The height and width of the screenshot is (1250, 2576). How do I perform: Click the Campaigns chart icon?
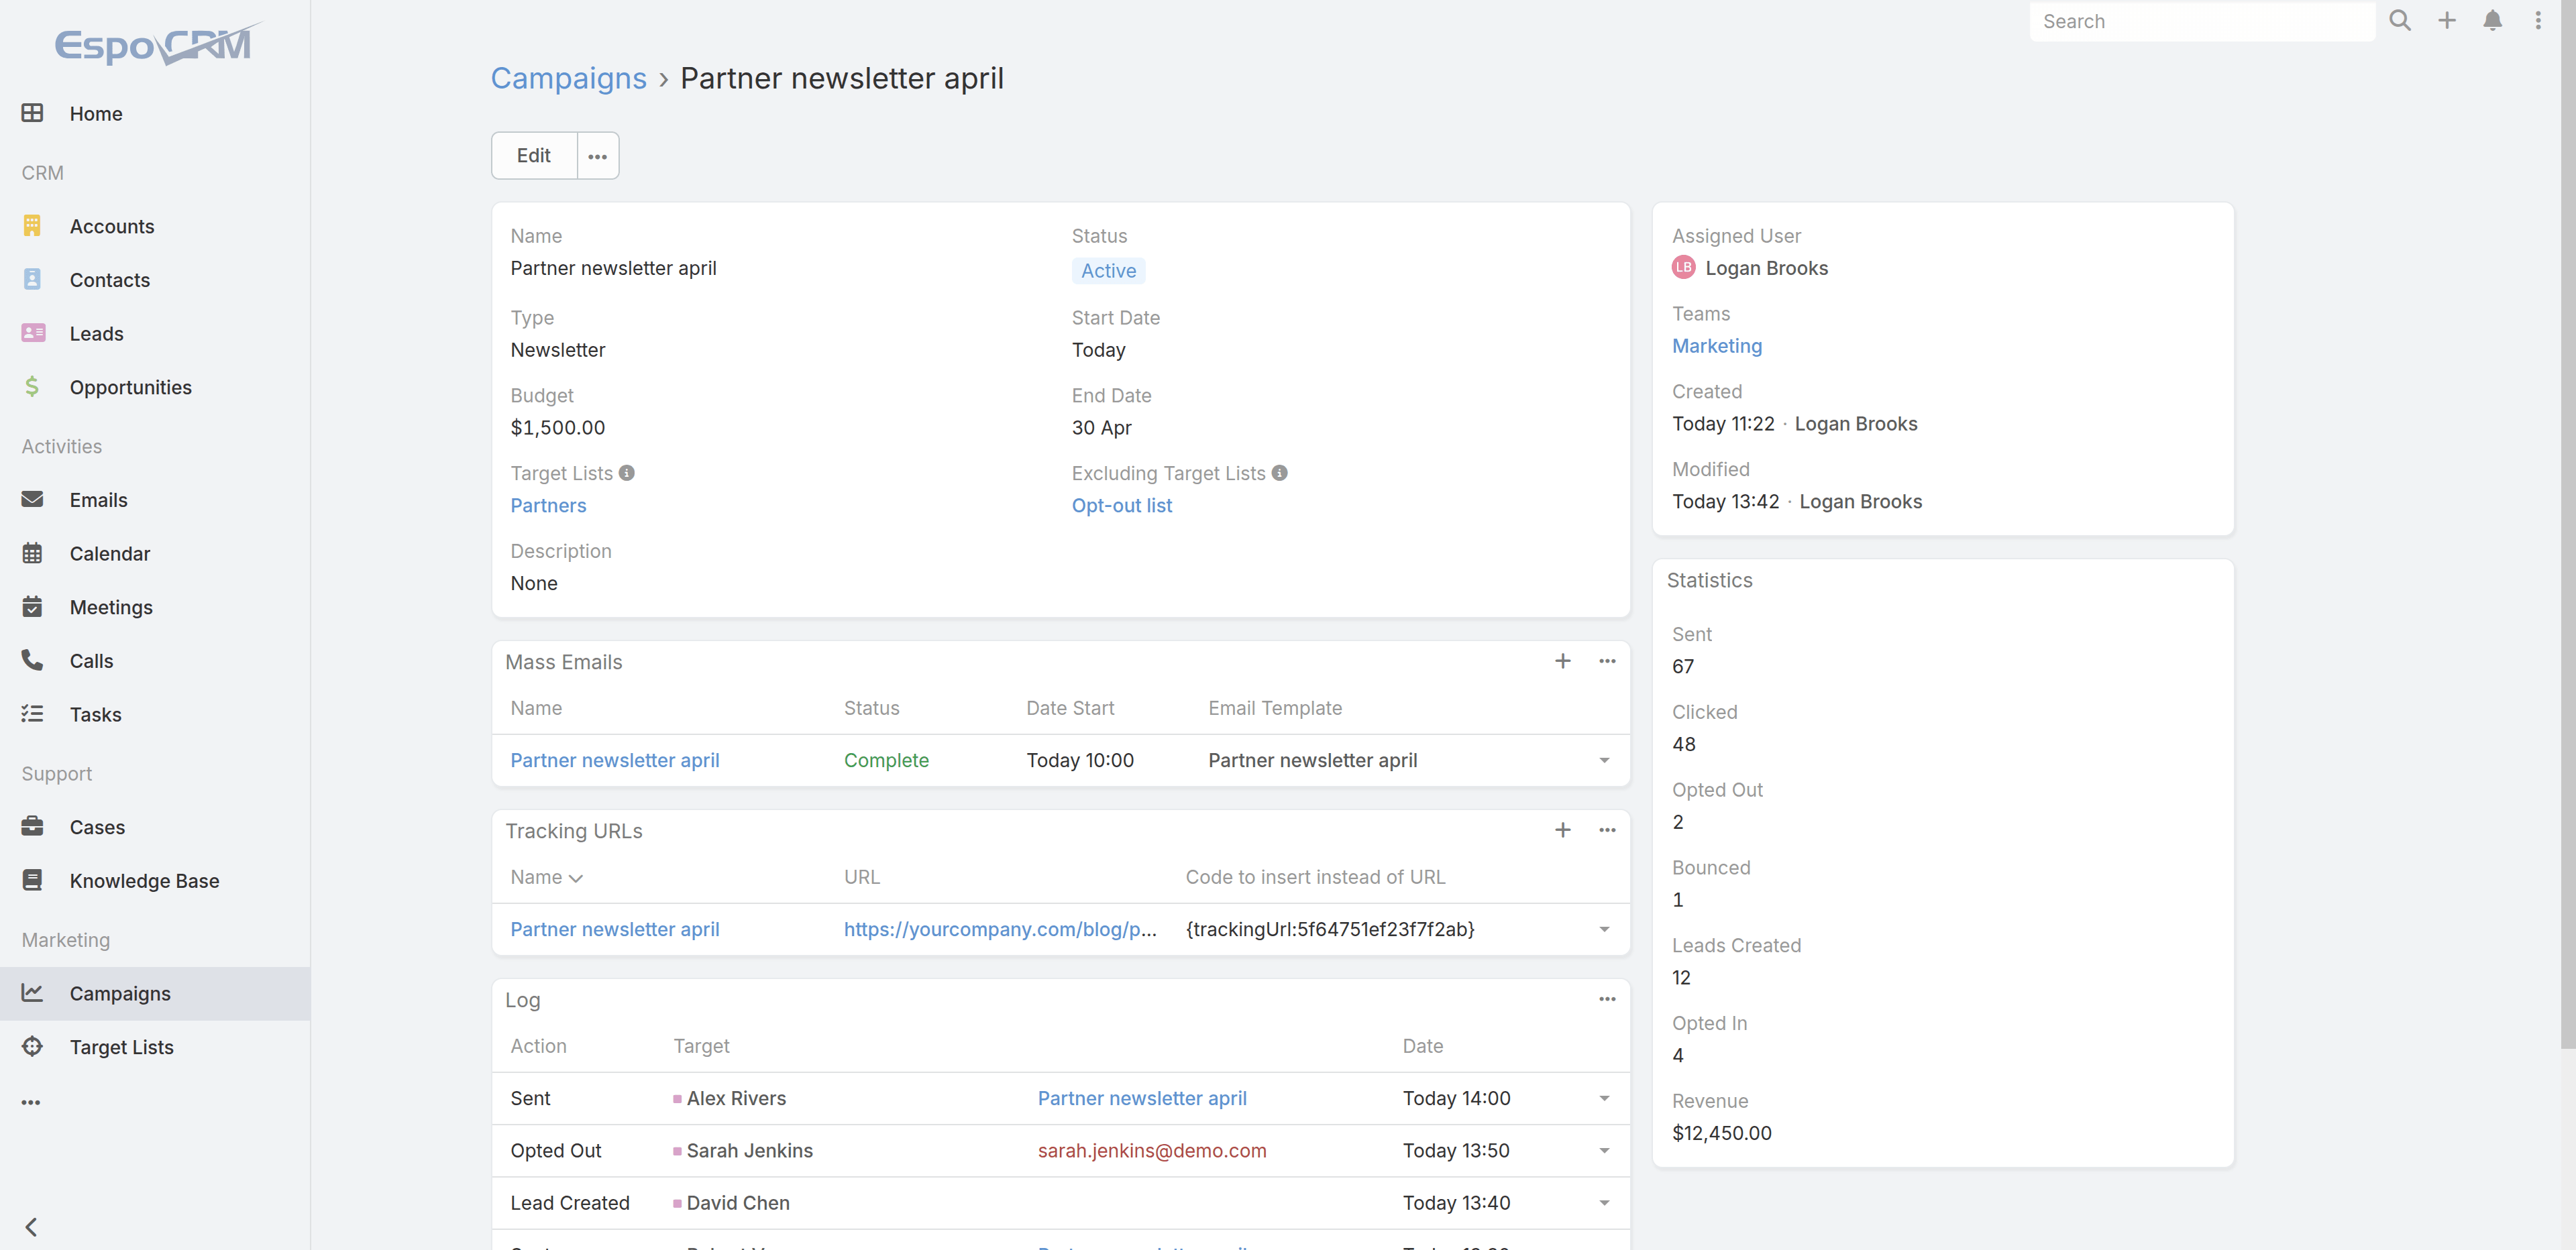32,993
